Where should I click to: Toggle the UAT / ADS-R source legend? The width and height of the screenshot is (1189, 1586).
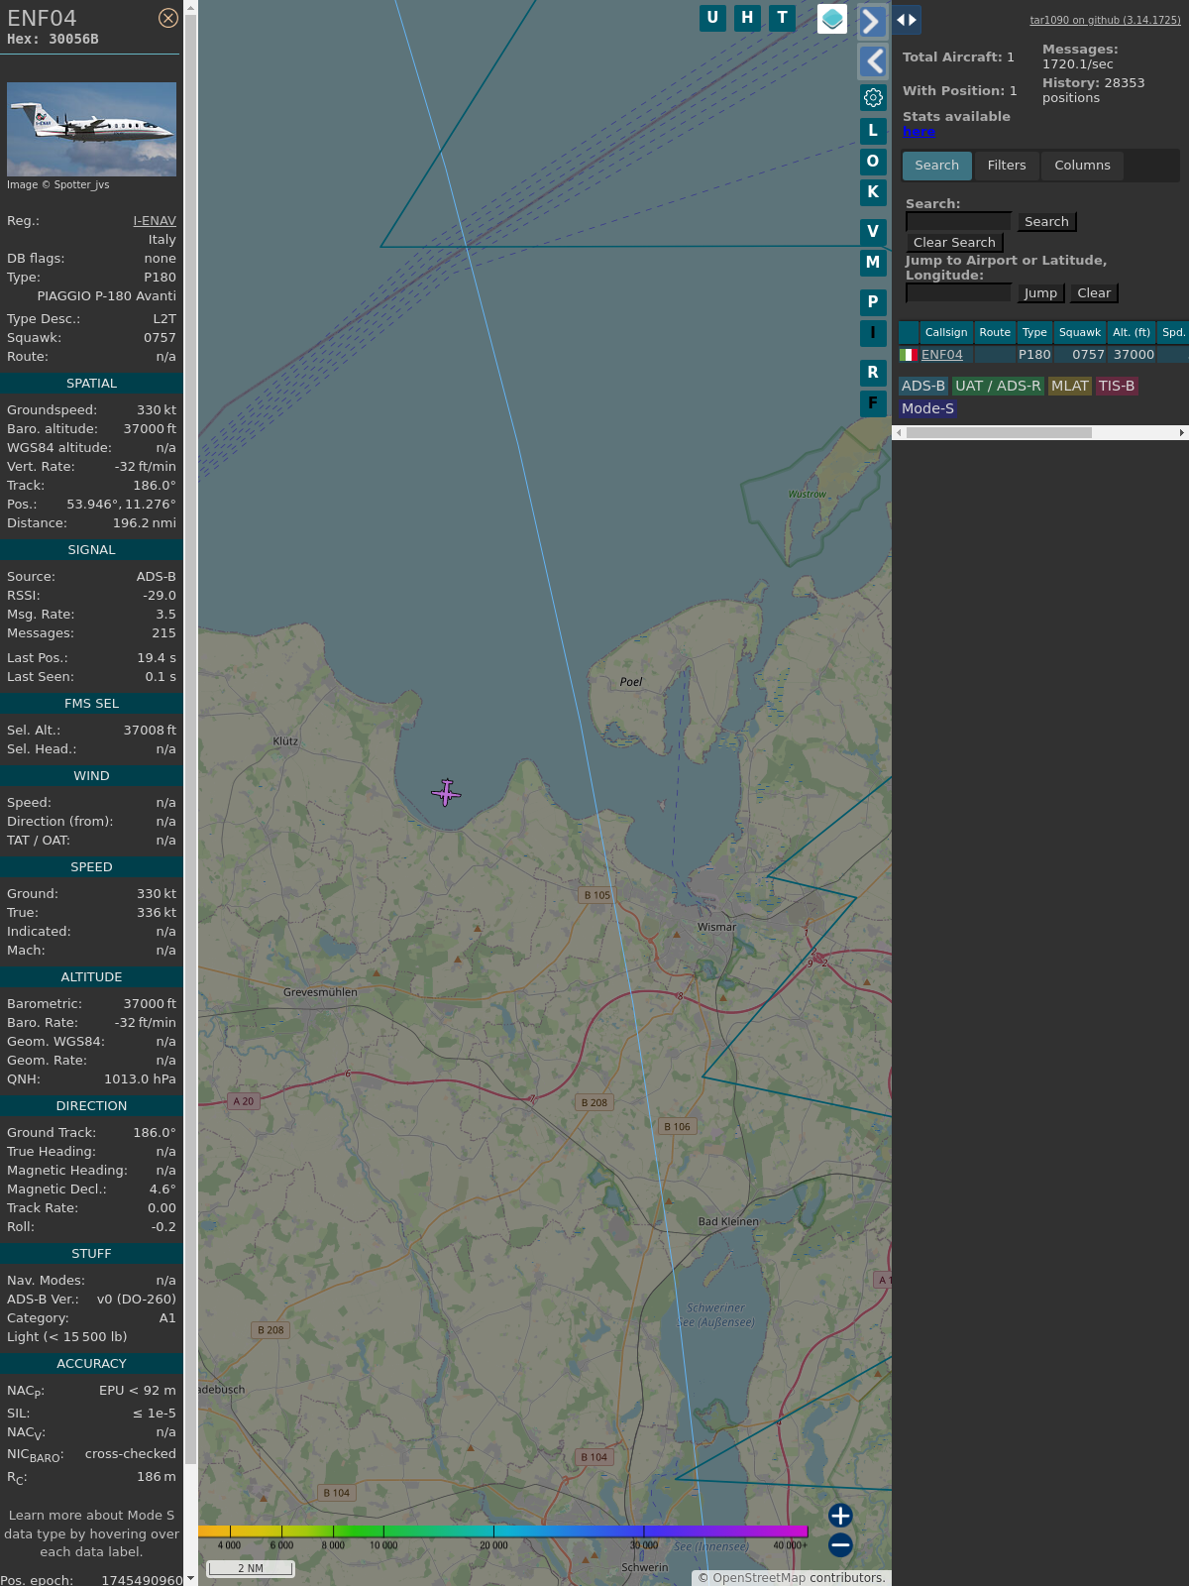pos(998,387)
